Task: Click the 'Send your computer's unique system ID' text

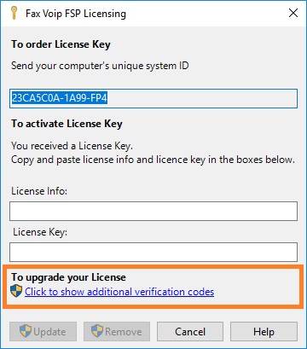Action: [x=100, y=66]
